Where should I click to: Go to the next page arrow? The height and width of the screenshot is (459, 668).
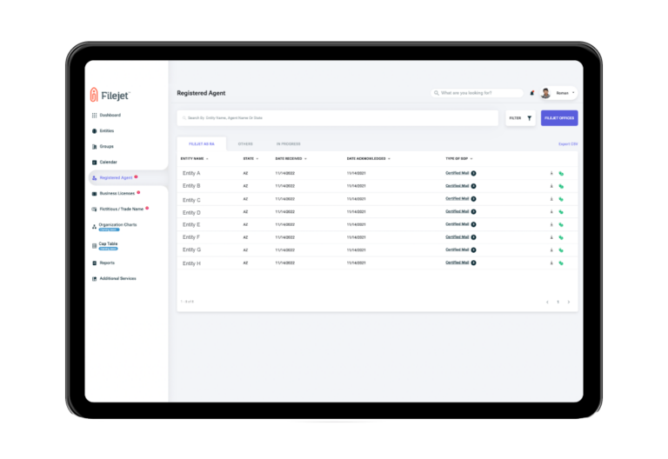pyautogui.click(x=568, y=302)
